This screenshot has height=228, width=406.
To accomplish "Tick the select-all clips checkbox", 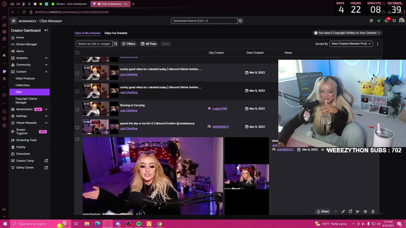I will (77, 53).
